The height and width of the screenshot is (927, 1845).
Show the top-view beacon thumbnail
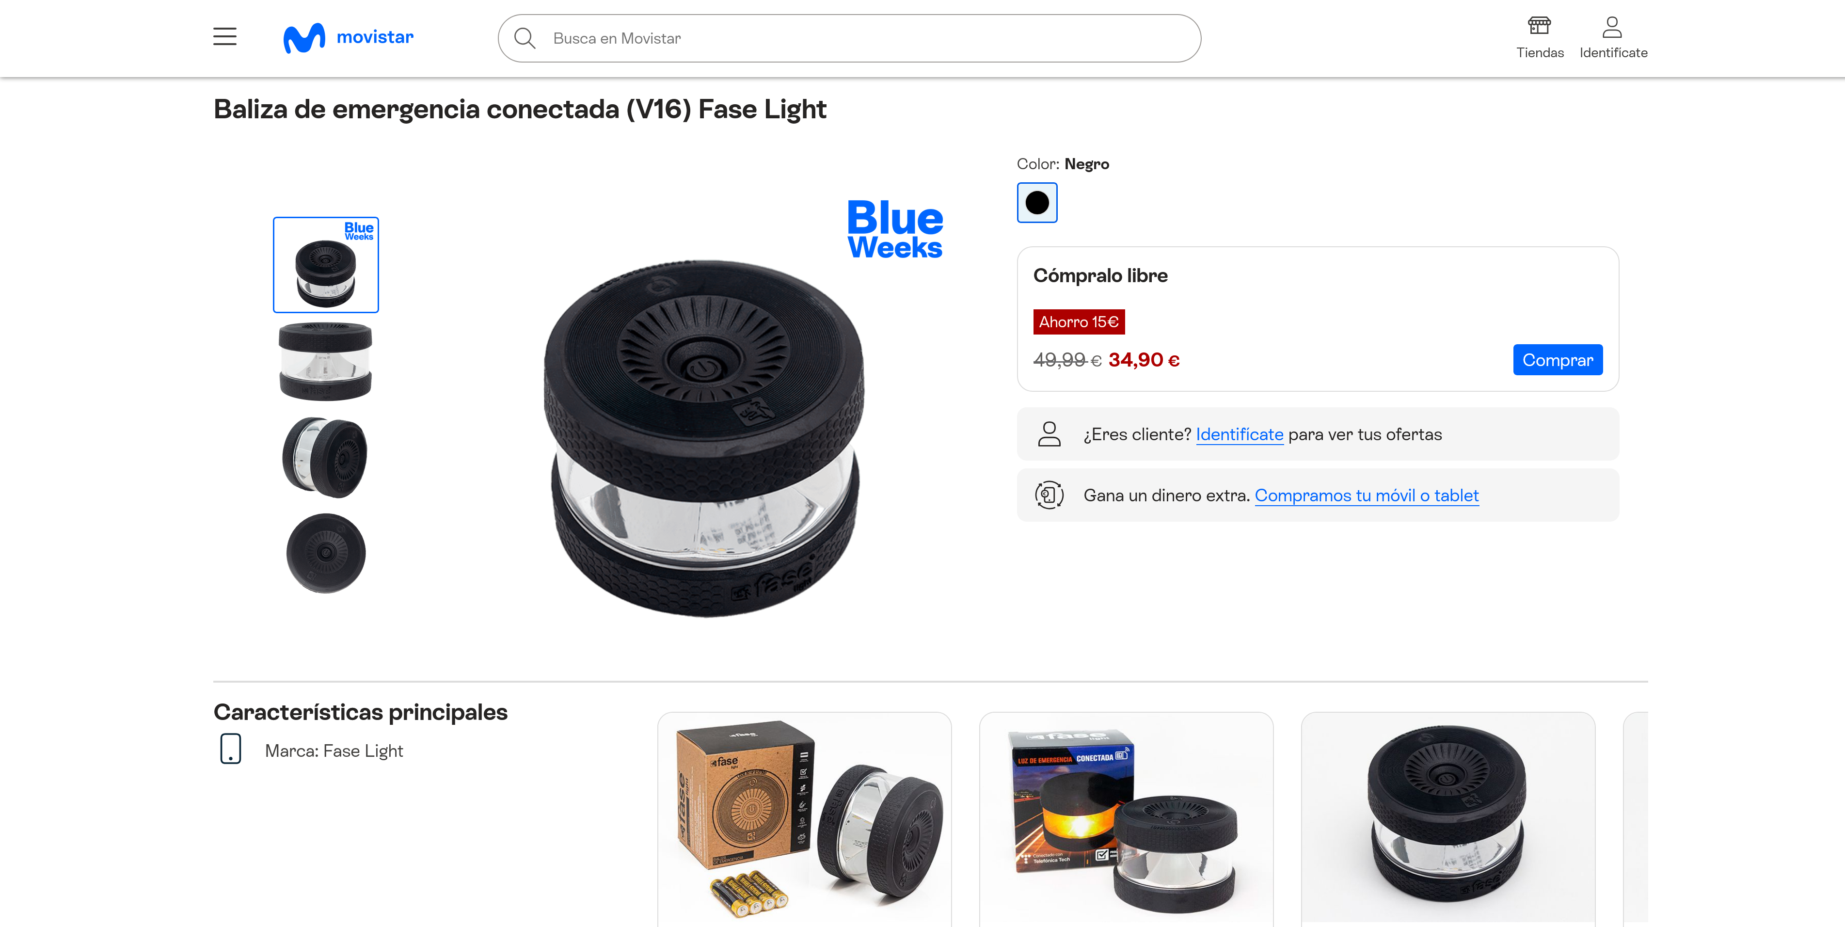[326, 553]
